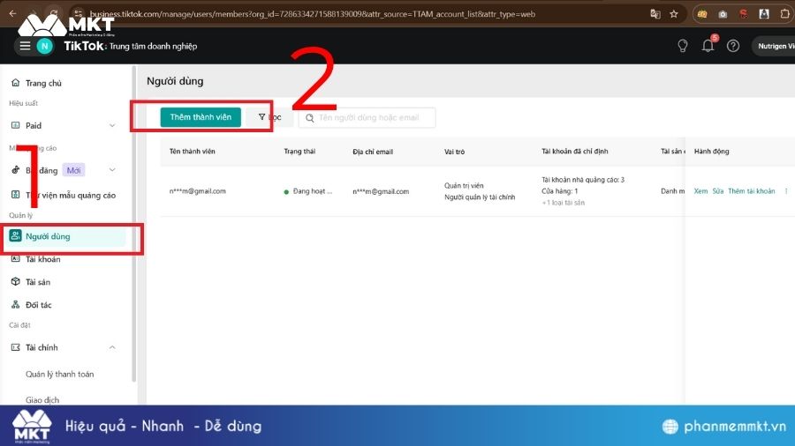This screenshot has width=795, height=446.
Task: Open the notifications bell icon
Action: (x=708, y=46)
